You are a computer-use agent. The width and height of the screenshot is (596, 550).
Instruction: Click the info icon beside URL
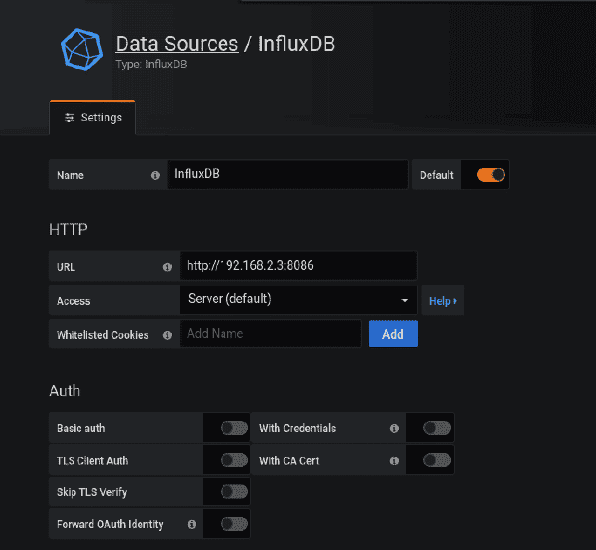[x=167, y=267]
